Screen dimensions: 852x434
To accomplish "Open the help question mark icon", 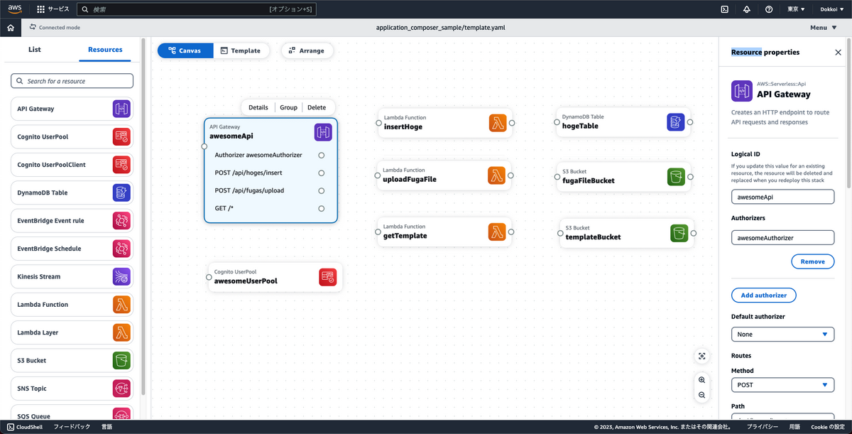I will tap(769, 9).
